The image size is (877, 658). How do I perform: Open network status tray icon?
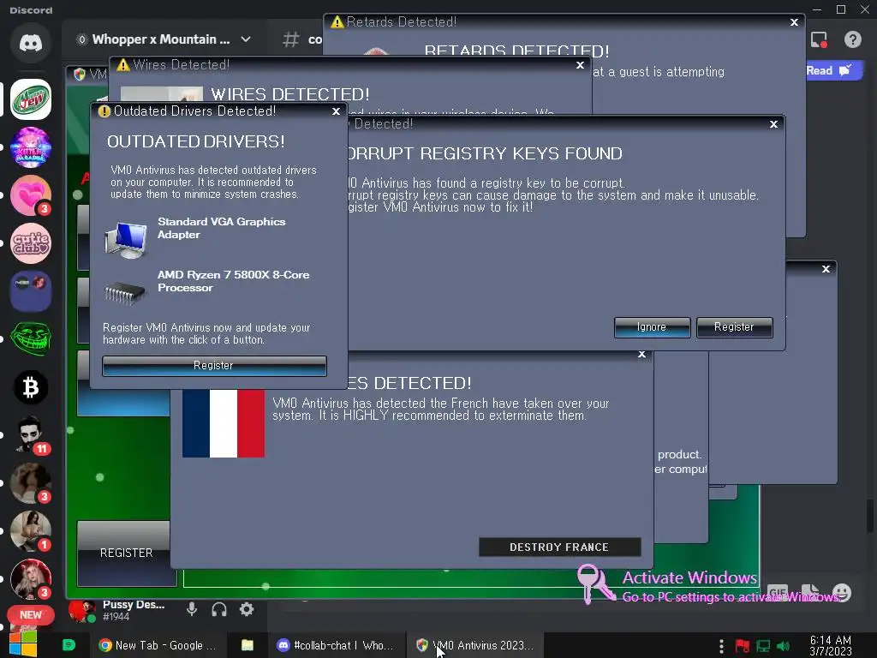coord(763,646)
